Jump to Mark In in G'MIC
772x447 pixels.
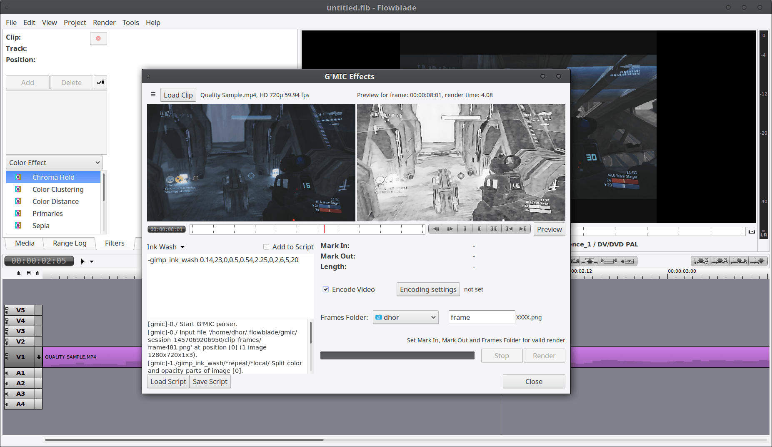pos(509,229)
